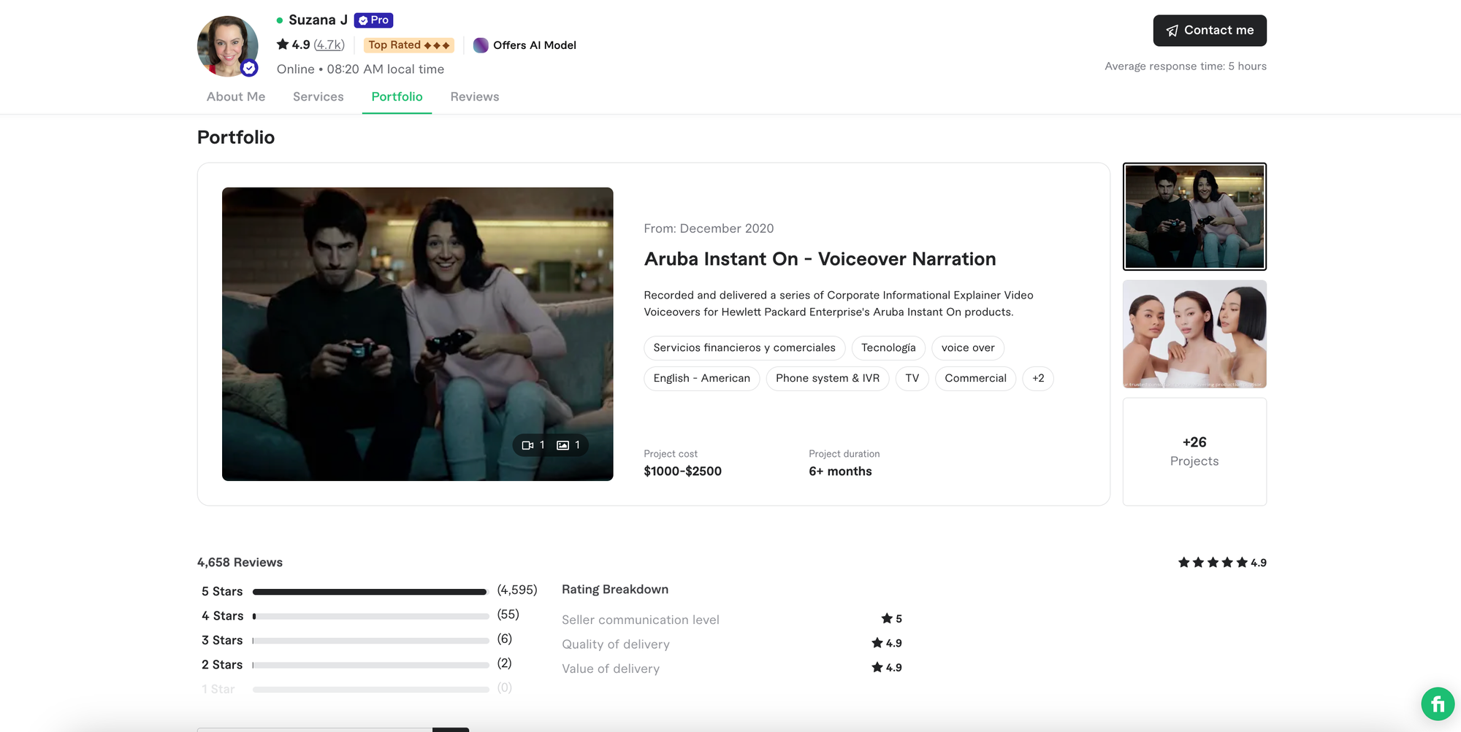Click the 3 Stars label
This screenshot has height=732, width=1461.
point(222,641)
